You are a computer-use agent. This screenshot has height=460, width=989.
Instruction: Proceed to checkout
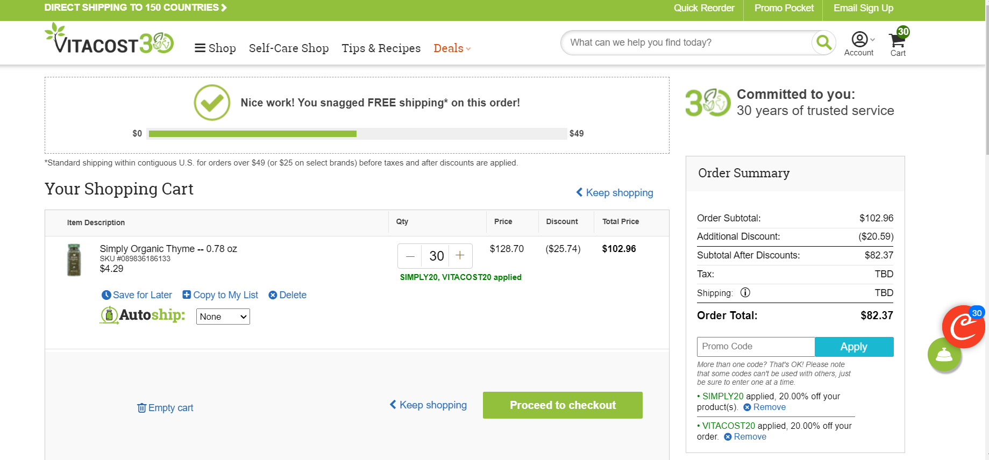(x=563, y=405)
